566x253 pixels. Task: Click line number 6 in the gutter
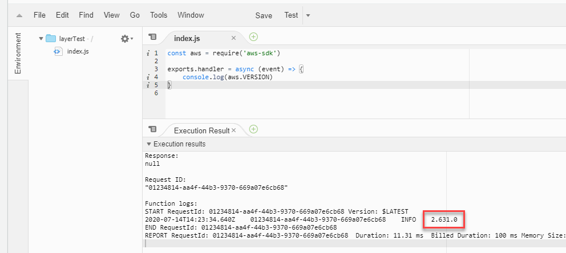coord(156,93)
